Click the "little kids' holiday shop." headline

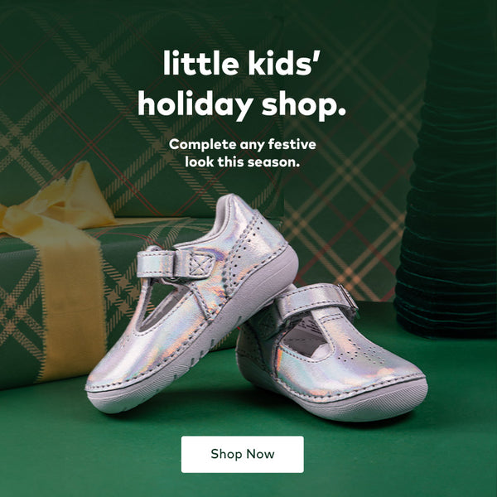point(242,84)
